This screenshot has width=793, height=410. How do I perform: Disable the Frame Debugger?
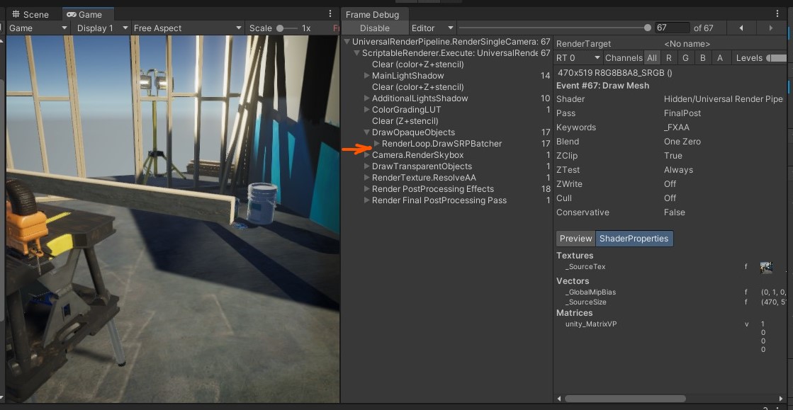click(x=375, y=28)
